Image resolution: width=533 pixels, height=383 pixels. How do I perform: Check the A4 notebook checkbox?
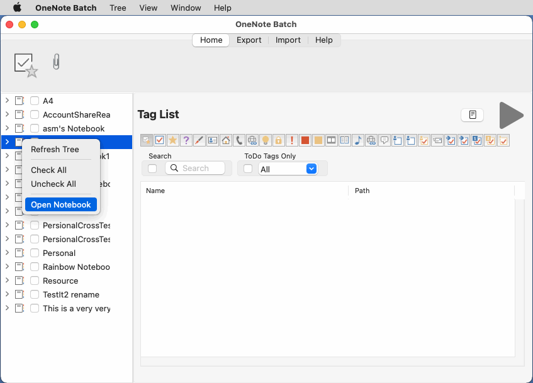(35, 101)
